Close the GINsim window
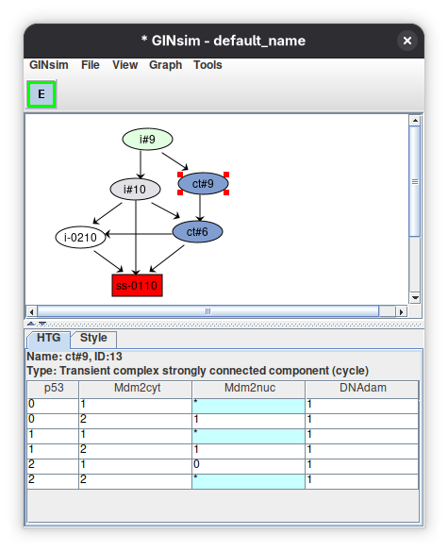This screenshot has height=551, width=448. coord(407,41)
